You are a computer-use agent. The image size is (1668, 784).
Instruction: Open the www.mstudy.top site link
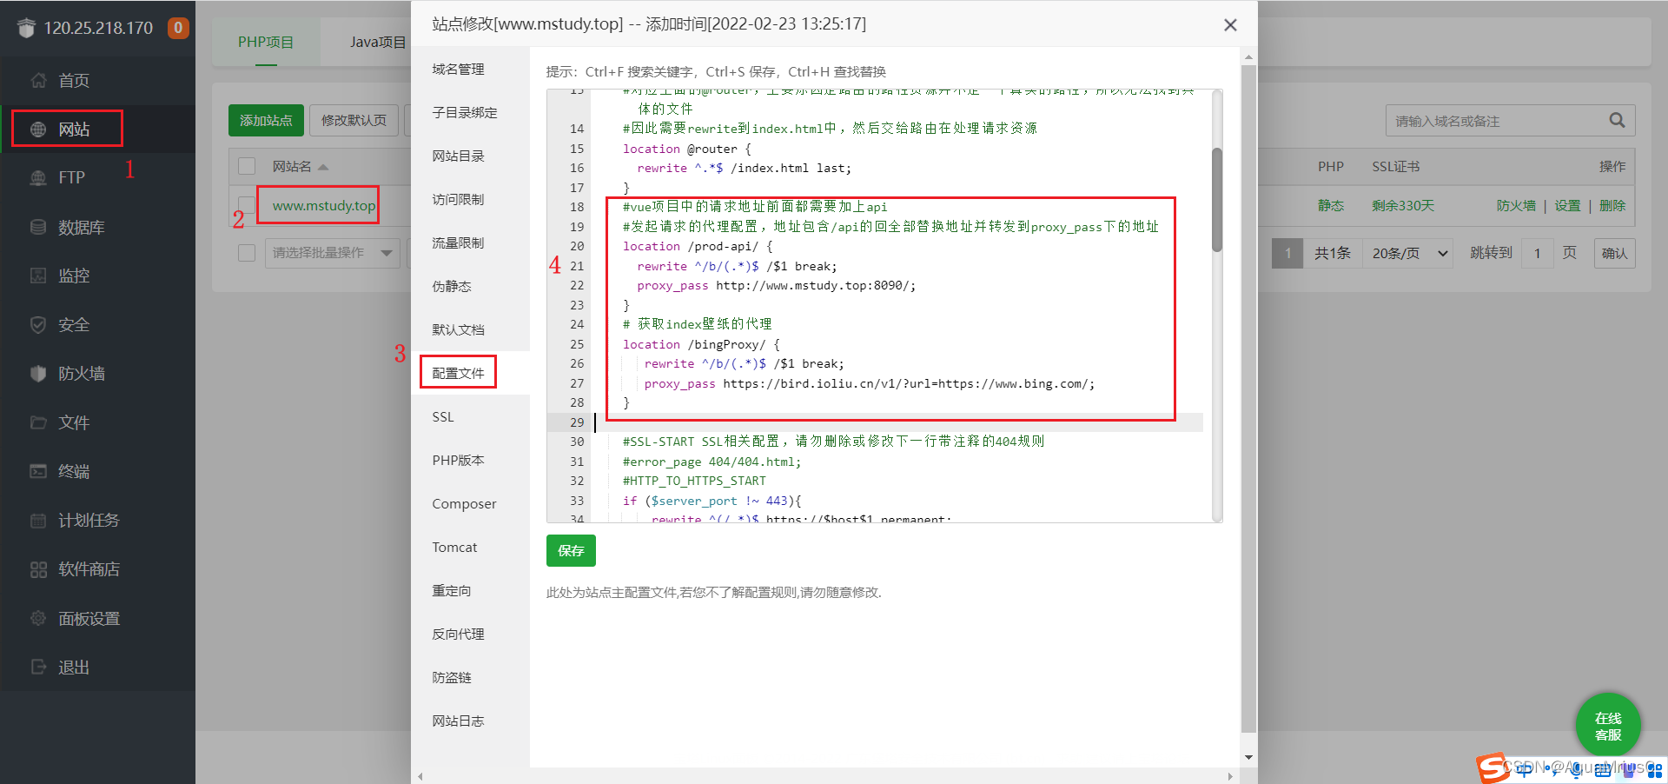323,205
